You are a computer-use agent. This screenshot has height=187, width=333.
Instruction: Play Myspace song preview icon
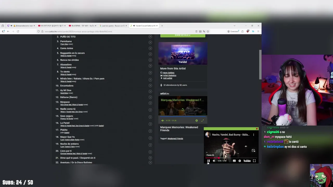click(x=150, y=103)
